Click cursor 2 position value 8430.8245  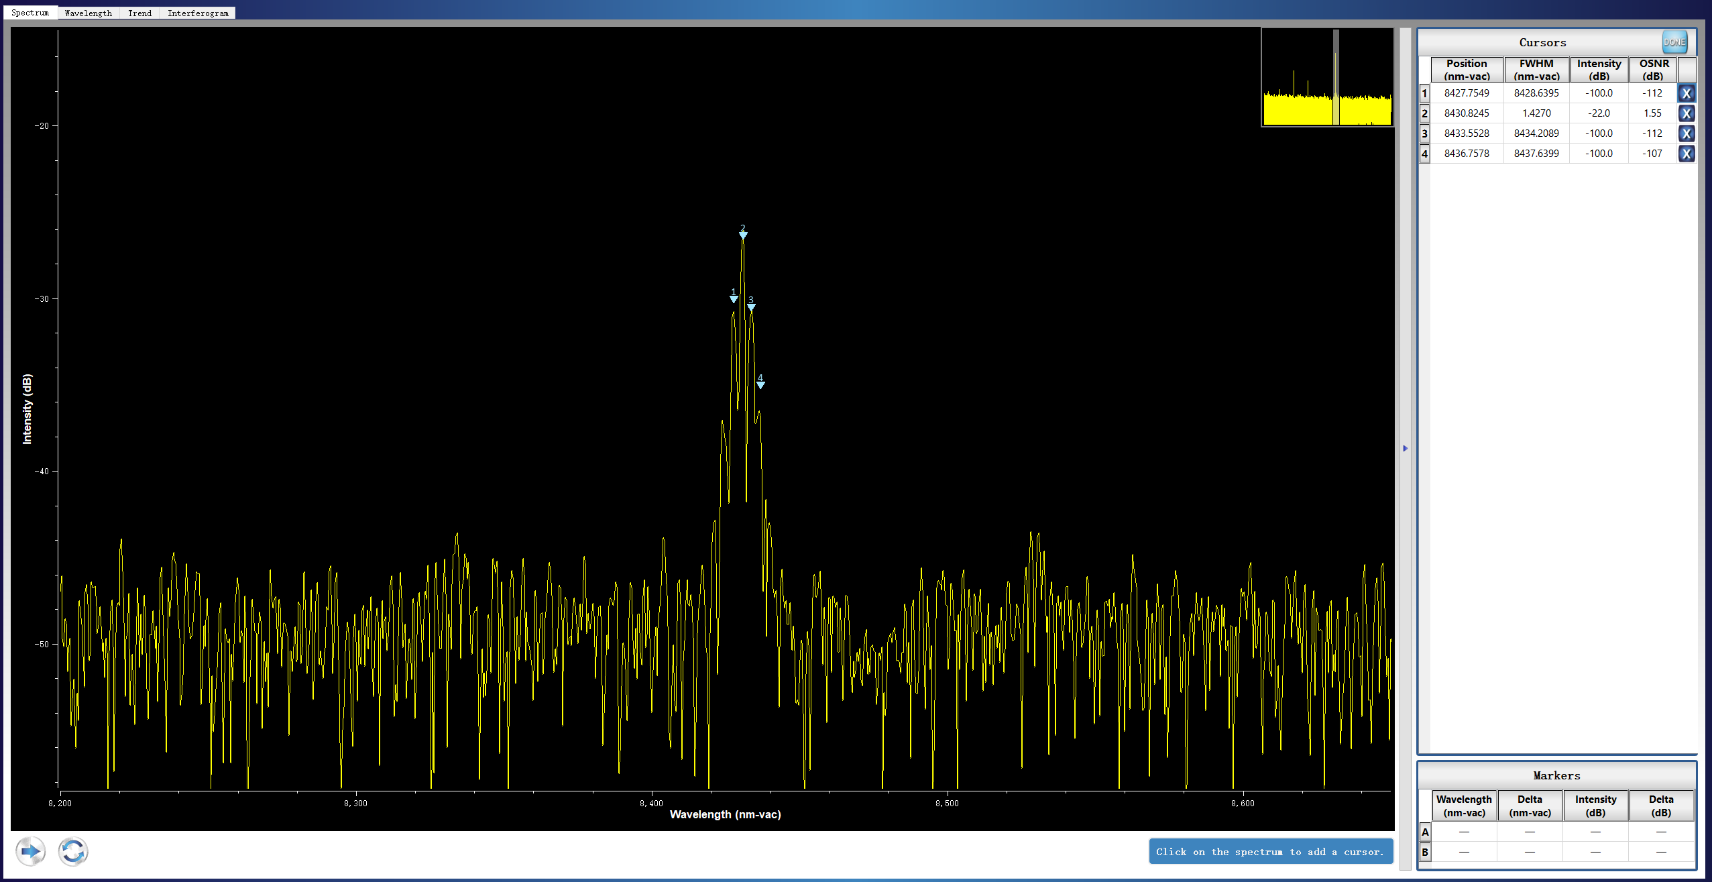point(1467,113)
